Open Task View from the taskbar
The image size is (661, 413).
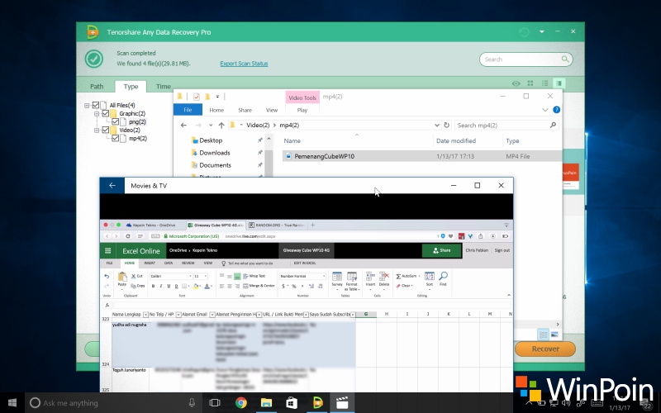tap(215, 403)
